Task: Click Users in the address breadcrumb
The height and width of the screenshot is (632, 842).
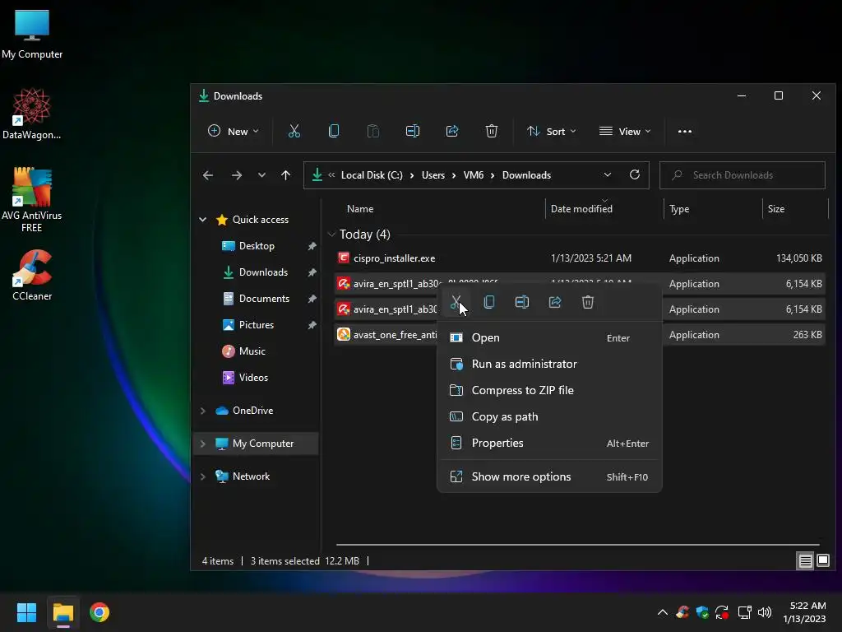Action: (433, 175)
